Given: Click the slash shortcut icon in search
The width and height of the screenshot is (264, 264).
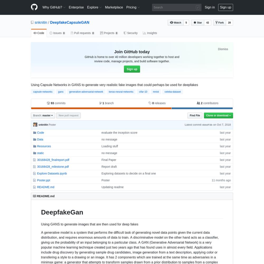Looking at the screenshot, I should click(x=198, y=7).
